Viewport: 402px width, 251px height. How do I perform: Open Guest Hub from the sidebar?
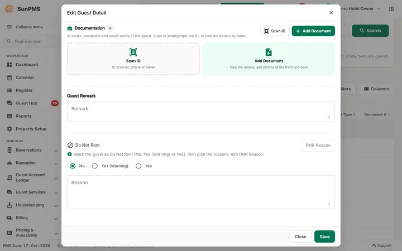point(26,103)
